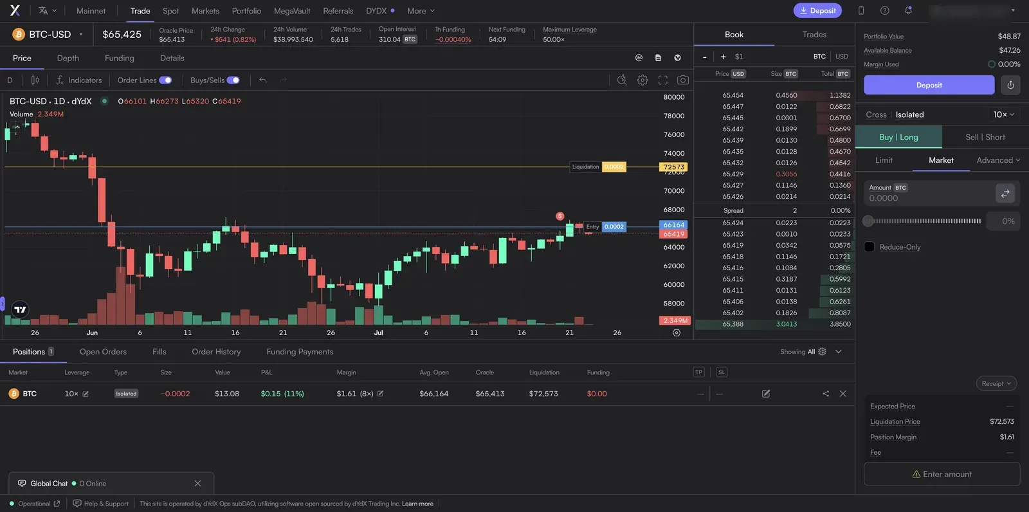This screenshot has height=512, width=1029.
Task: Open the Order History tab
Action: 216,352
